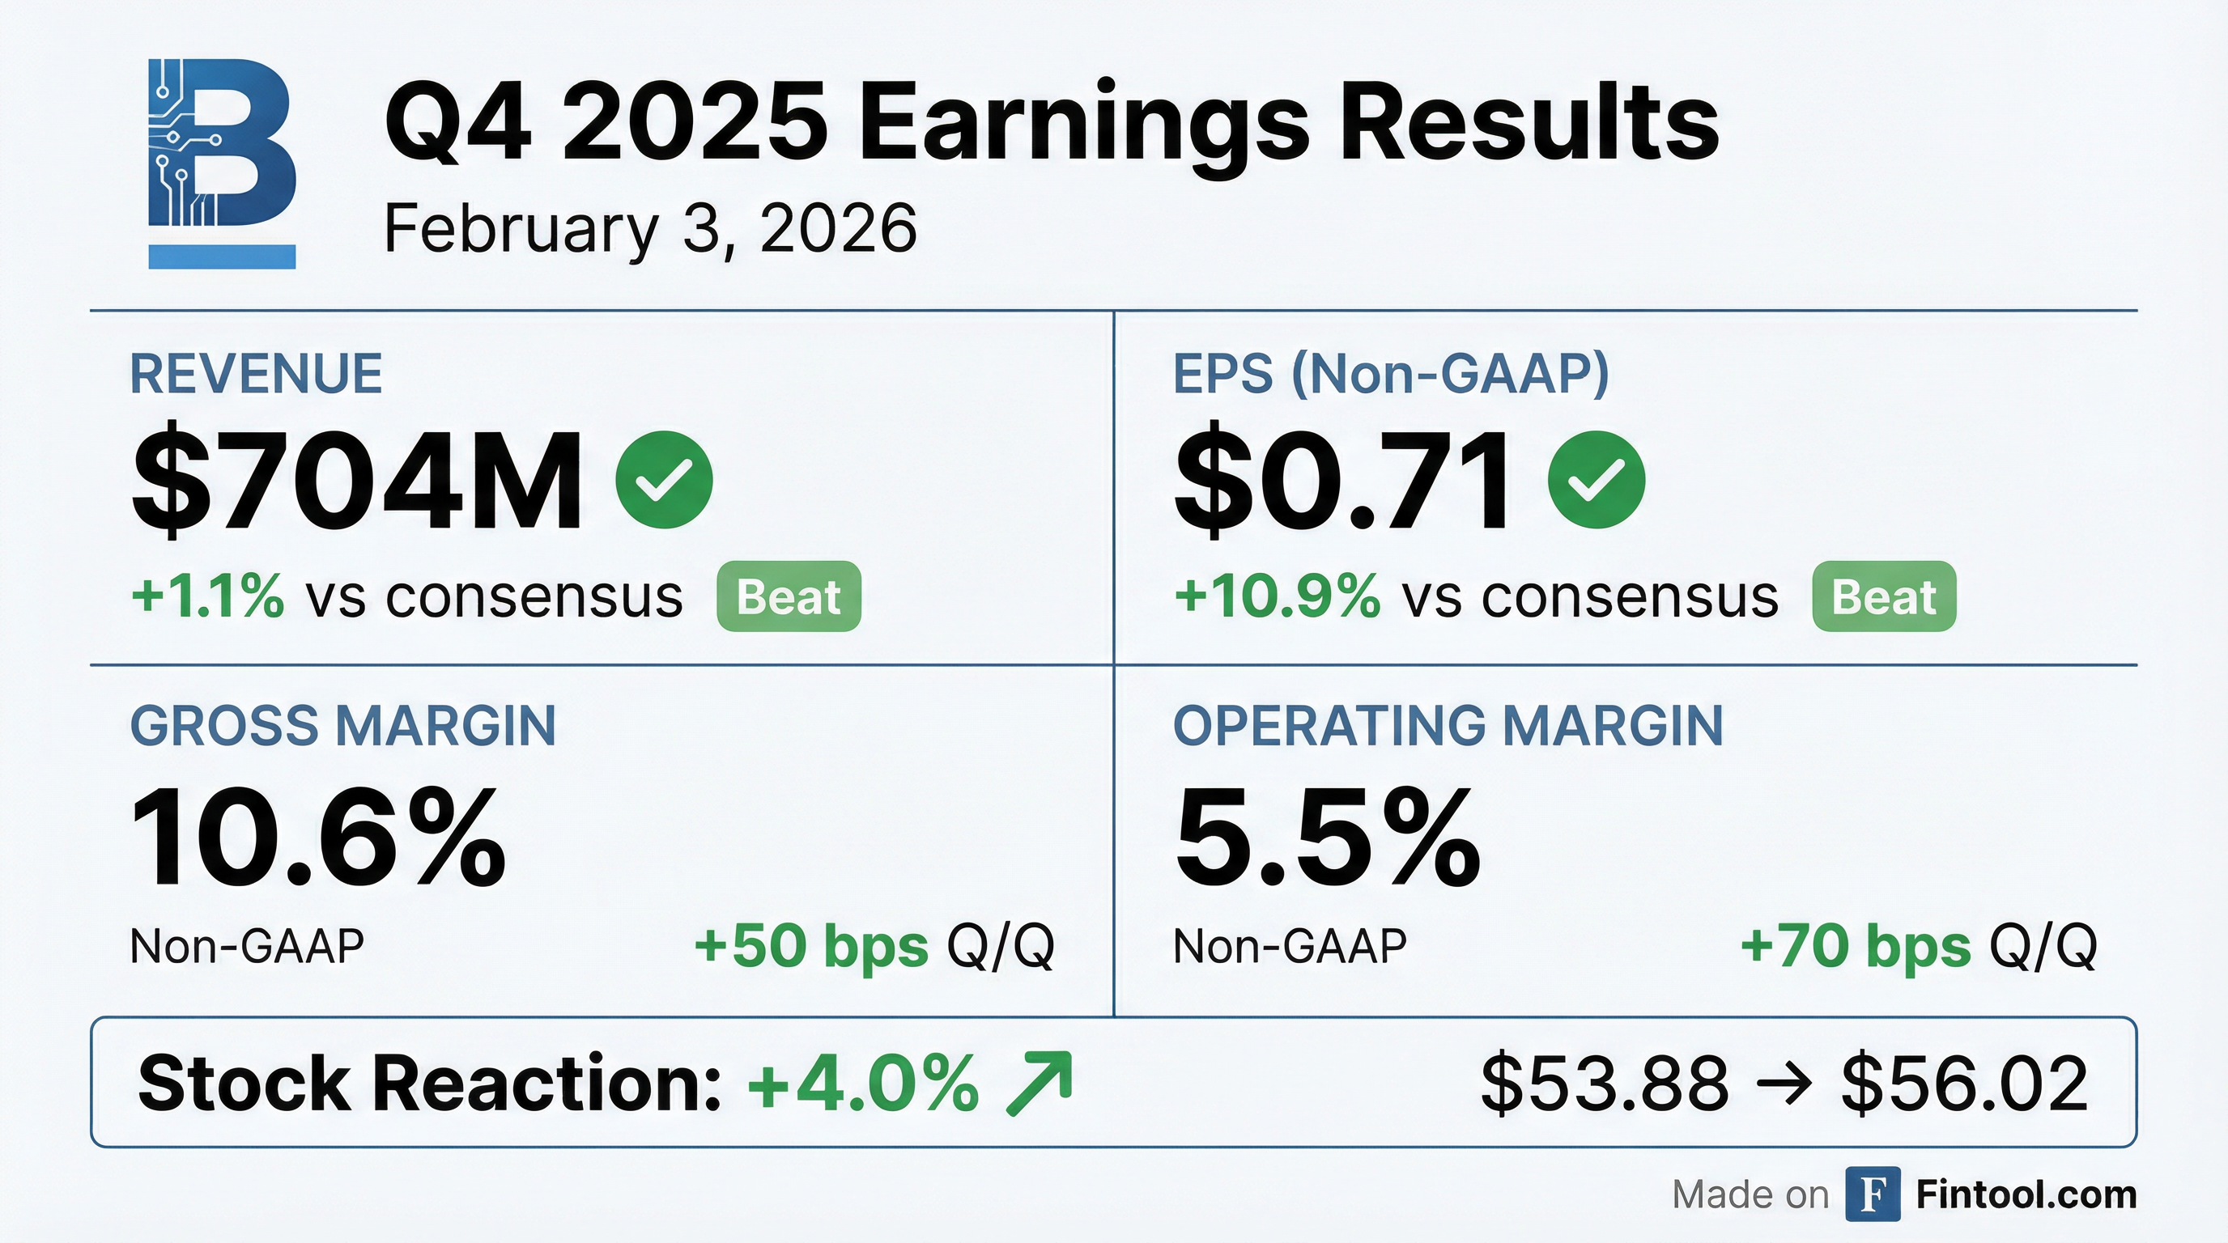Click the 10.6% gross margin value

tap(318, 838)
